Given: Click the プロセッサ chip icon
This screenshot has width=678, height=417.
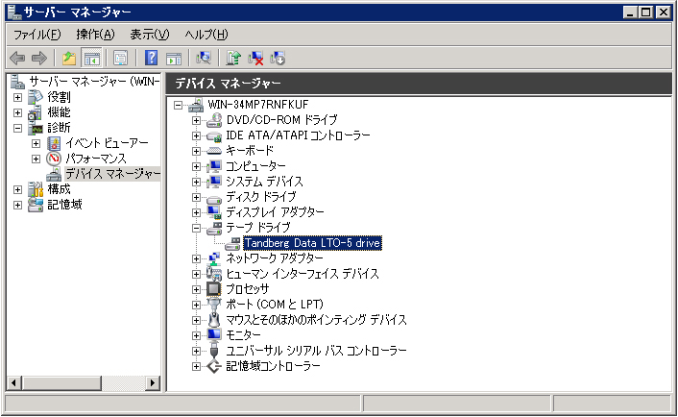Looking at the screenshot, I should 214,289.
